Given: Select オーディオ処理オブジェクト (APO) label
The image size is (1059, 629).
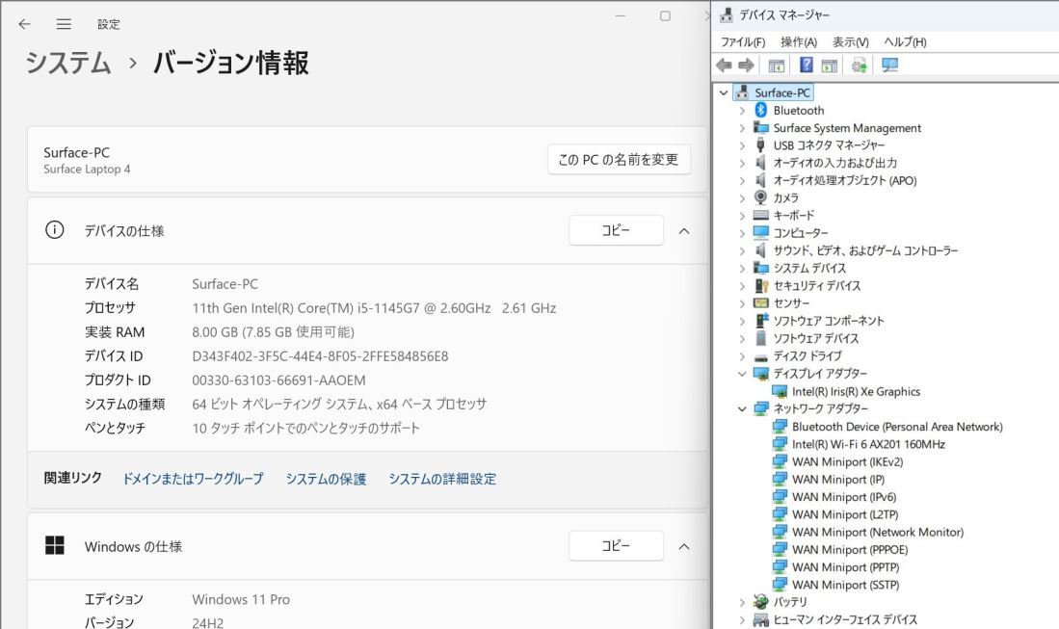Looking at the screenshot, I should [x=845, y=180].
